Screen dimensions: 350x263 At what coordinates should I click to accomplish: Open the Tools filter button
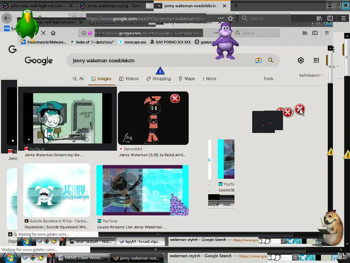click(x=268, y=79)
